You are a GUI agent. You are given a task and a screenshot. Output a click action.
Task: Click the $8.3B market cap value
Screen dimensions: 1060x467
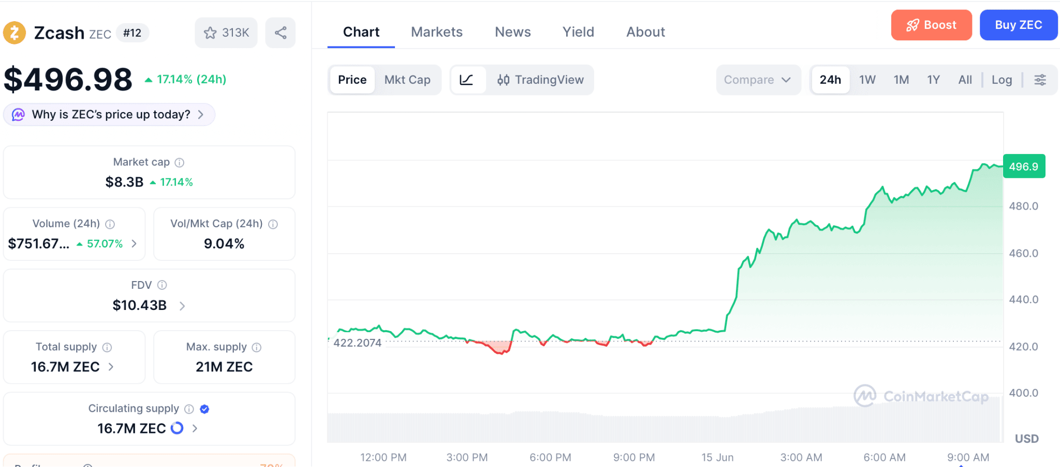pyautogui.click(x=124, y=182)
